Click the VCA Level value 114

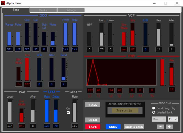coord(10,126)
